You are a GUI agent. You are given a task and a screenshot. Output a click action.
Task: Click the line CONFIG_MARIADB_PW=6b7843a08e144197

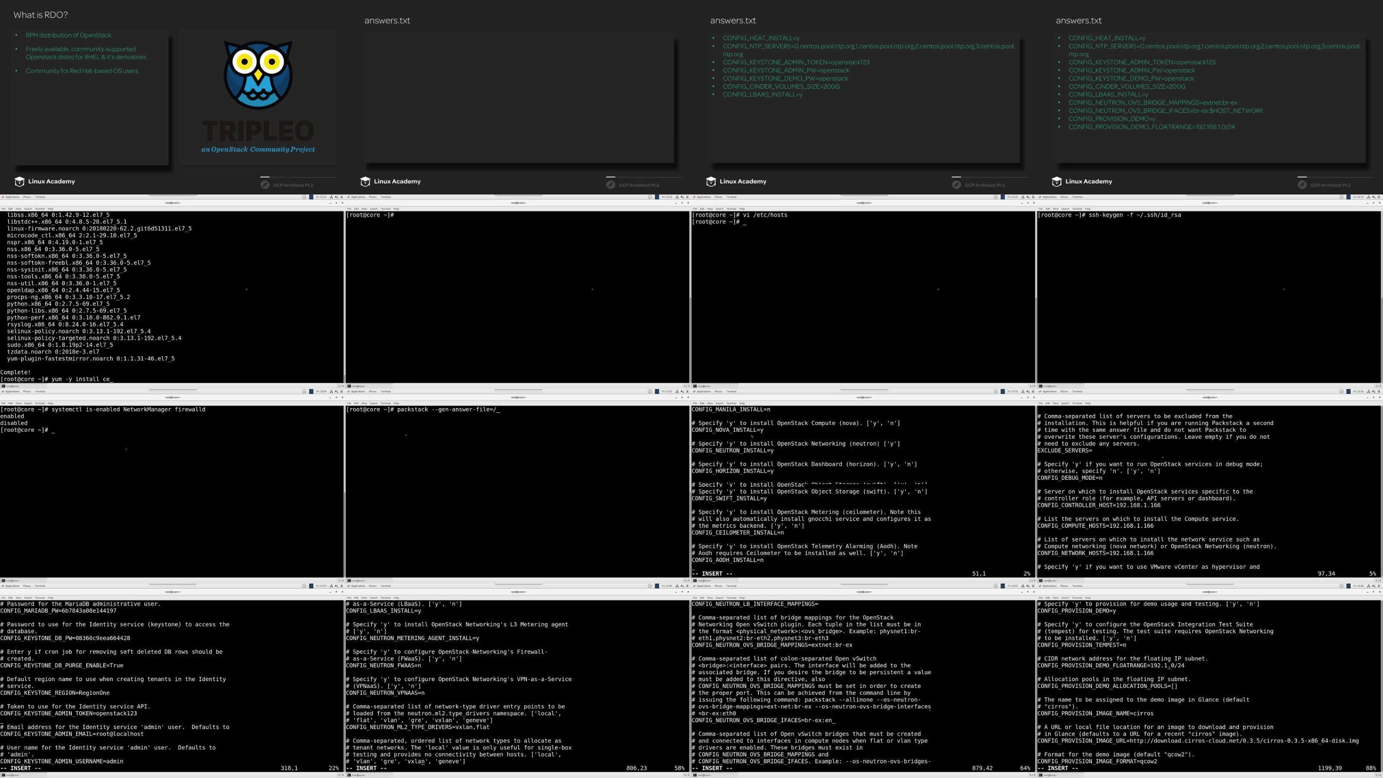[x=58, y=611]
